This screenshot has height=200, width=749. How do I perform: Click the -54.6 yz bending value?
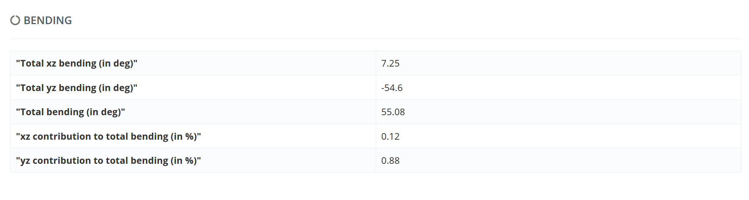pyautogui.click(x=392, y=88)
